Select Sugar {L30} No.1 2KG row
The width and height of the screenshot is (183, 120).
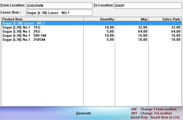point(91,31)
